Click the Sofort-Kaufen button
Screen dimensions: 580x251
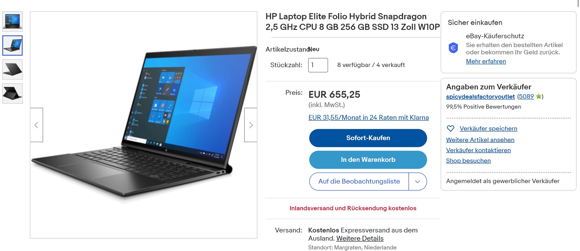point(368,138)
